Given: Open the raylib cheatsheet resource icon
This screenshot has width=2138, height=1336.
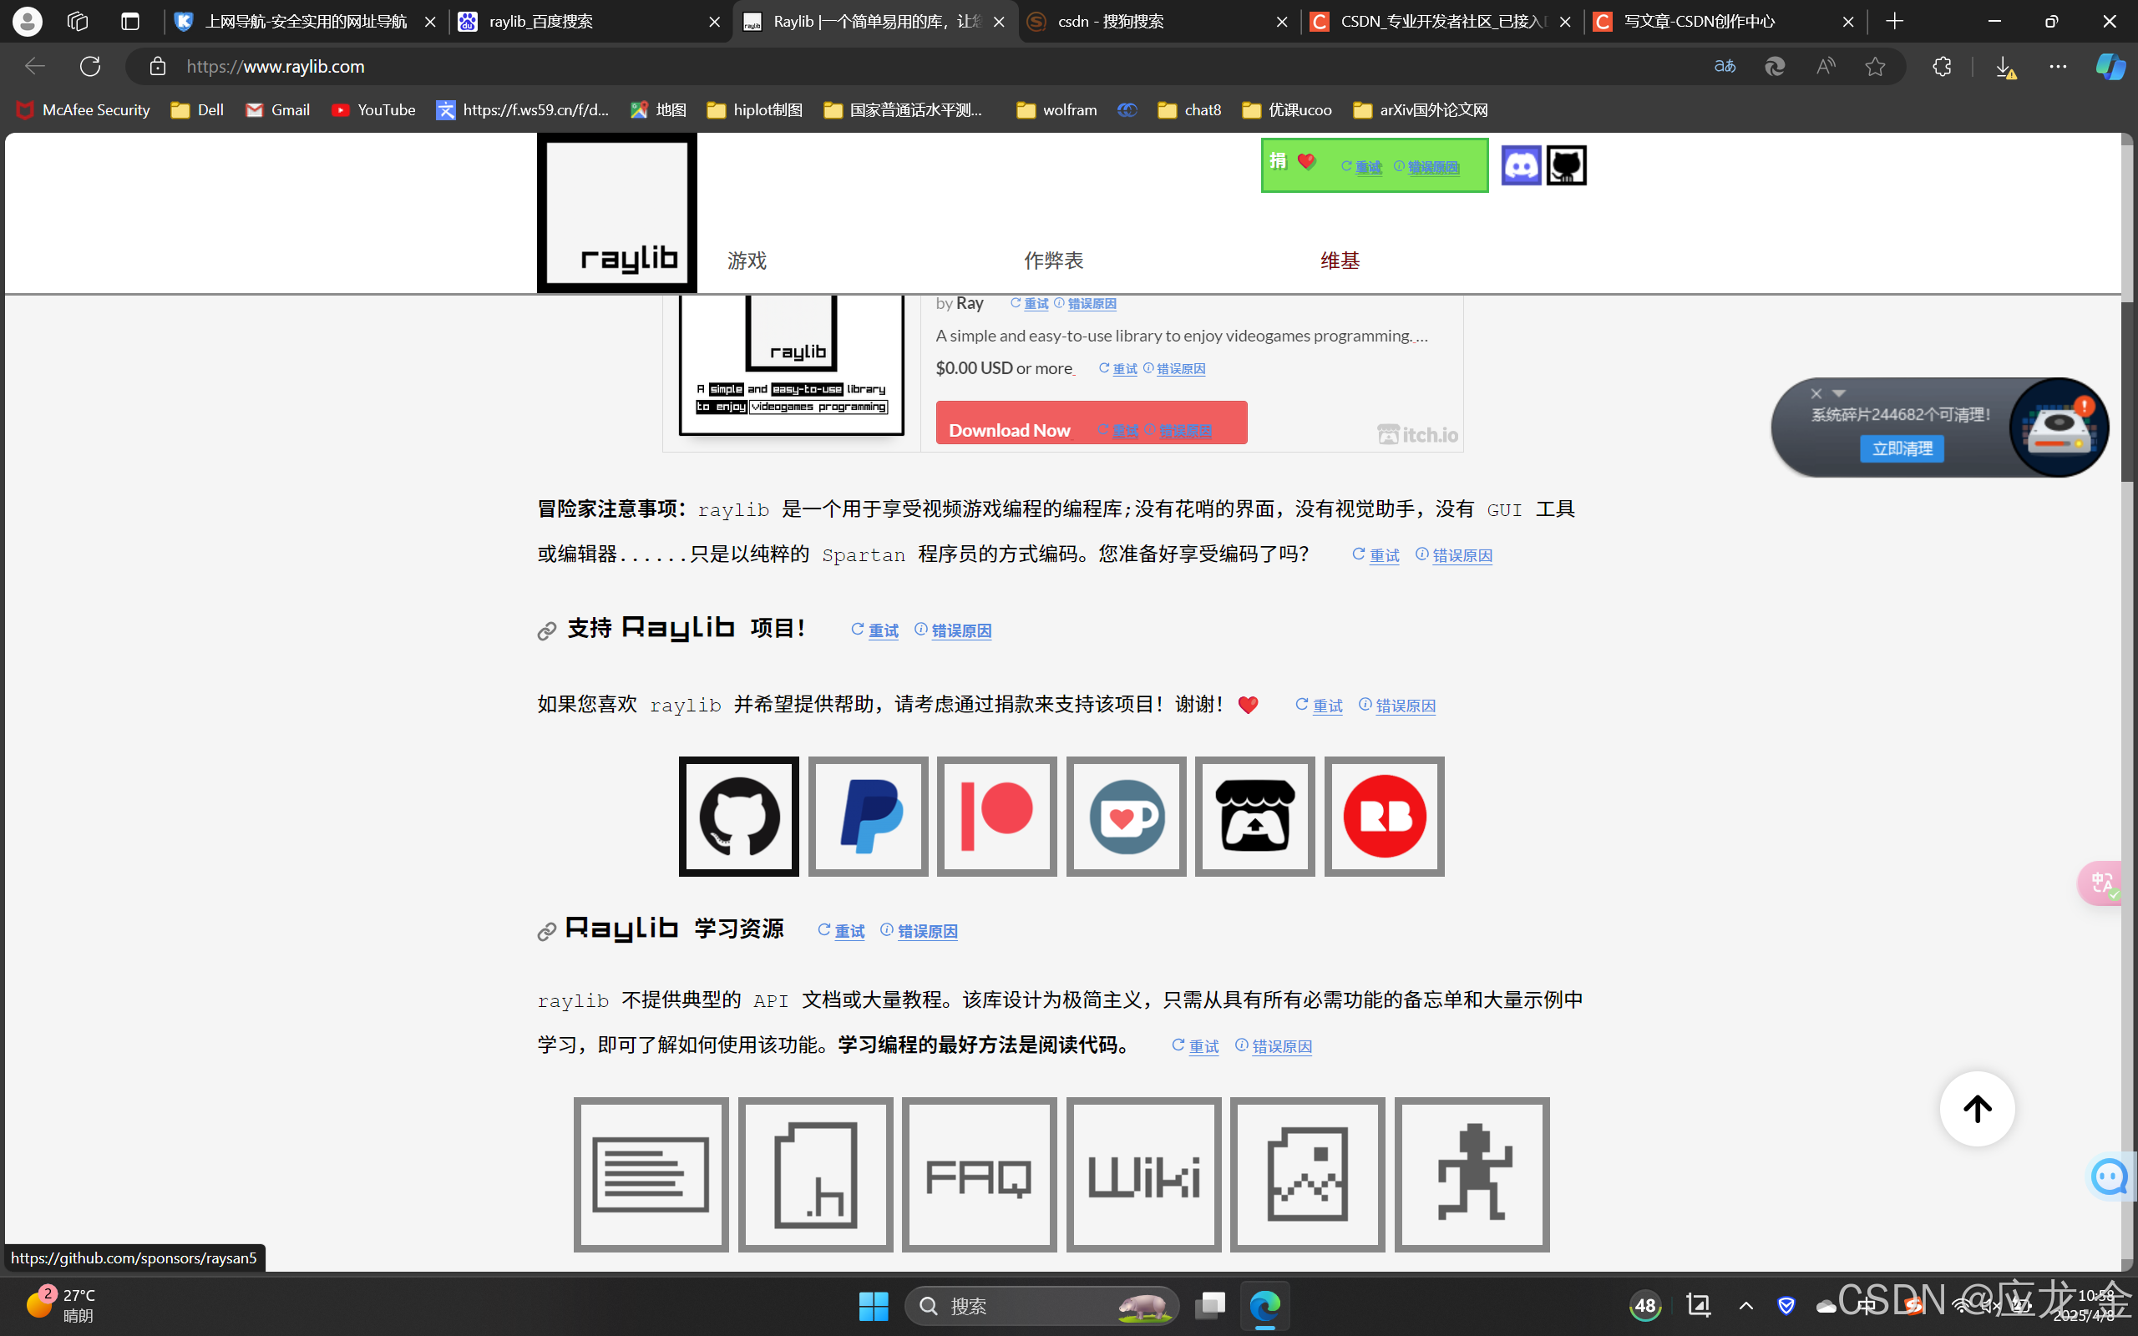Looking at the screenshot, I should [651, 1174].
